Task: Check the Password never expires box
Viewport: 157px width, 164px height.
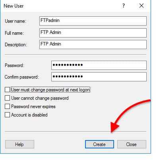Action: [x=7, y=107]
